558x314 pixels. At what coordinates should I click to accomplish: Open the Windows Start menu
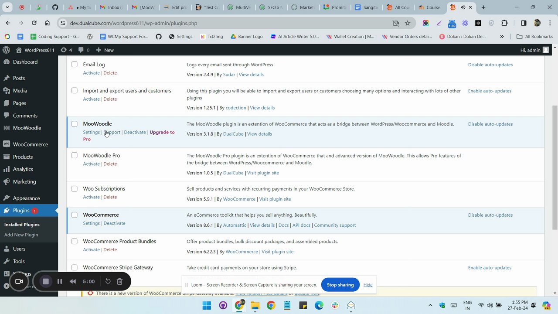(x=207, y=305)
